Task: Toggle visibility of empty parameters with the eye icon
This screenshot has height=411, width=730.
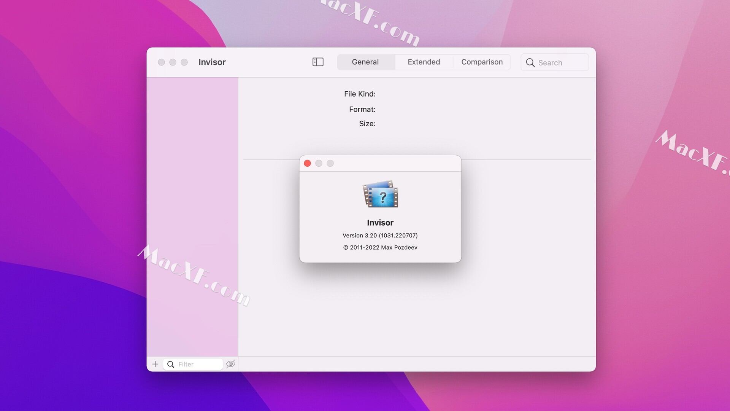Action: tap(231, 364)
